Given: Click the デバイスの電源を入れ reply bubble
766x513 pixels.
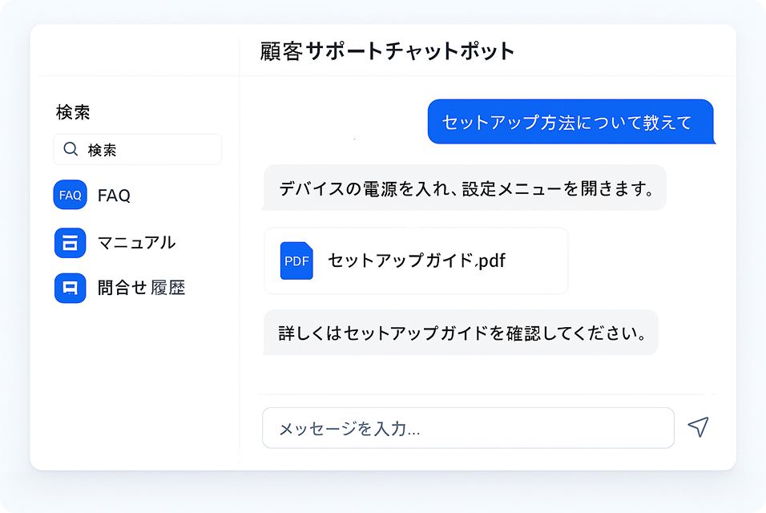Looking at the screenshot, I should 465,188.
